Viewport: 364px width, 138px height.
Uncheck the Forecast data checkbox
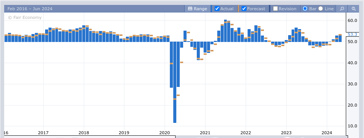pos(244,9)
